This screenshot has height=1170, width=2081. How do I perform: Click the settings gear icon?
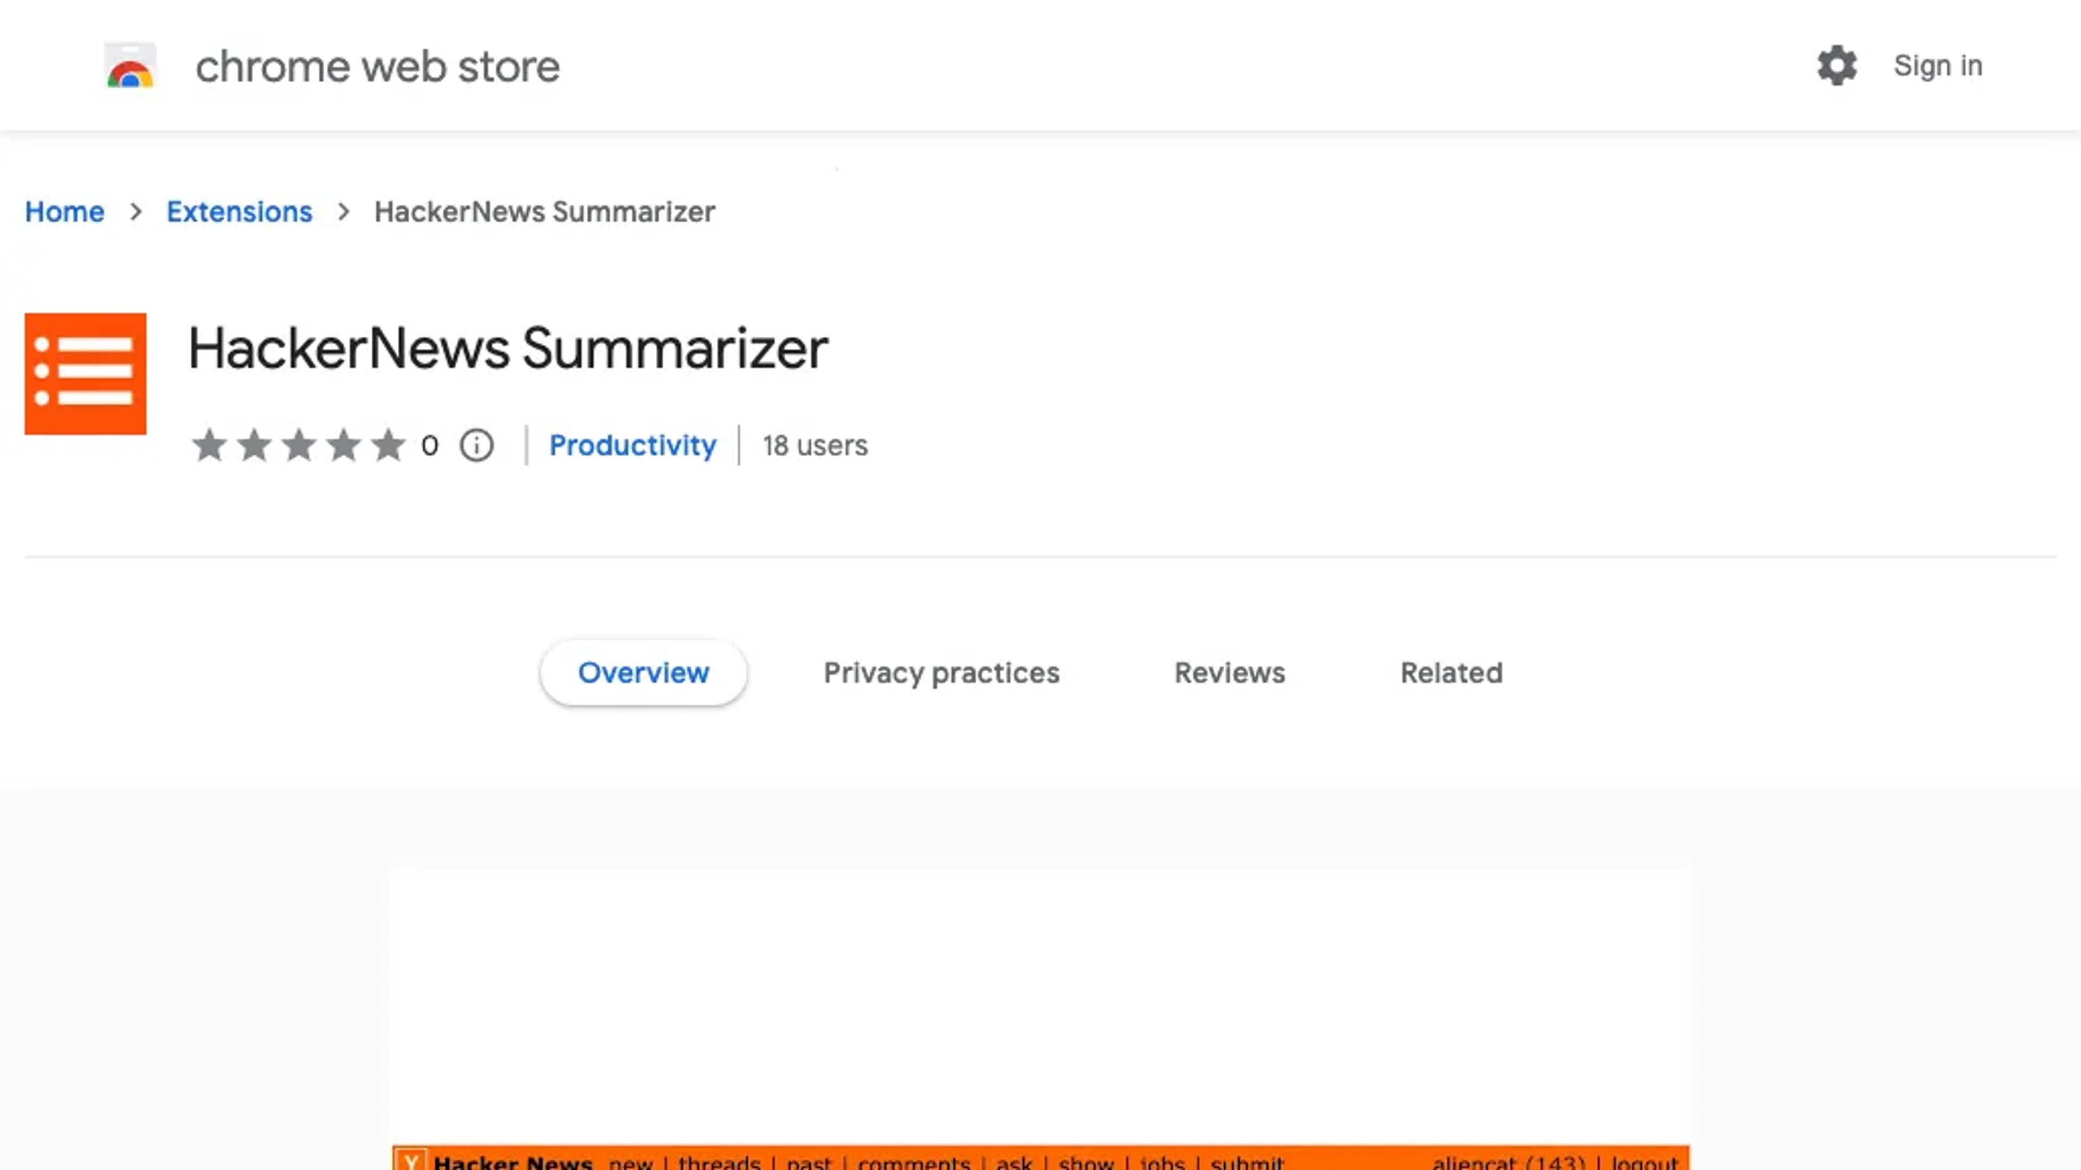click(x=1837, y=66)
